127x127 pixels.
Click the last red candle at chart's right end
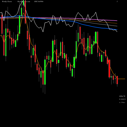point(117,80)
